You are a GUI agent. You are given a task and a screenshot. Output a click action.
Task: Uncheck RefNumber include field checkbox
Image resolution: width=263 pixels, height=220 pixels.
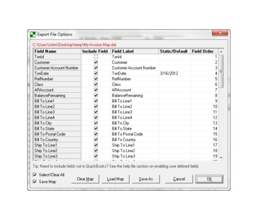(96, 79)
